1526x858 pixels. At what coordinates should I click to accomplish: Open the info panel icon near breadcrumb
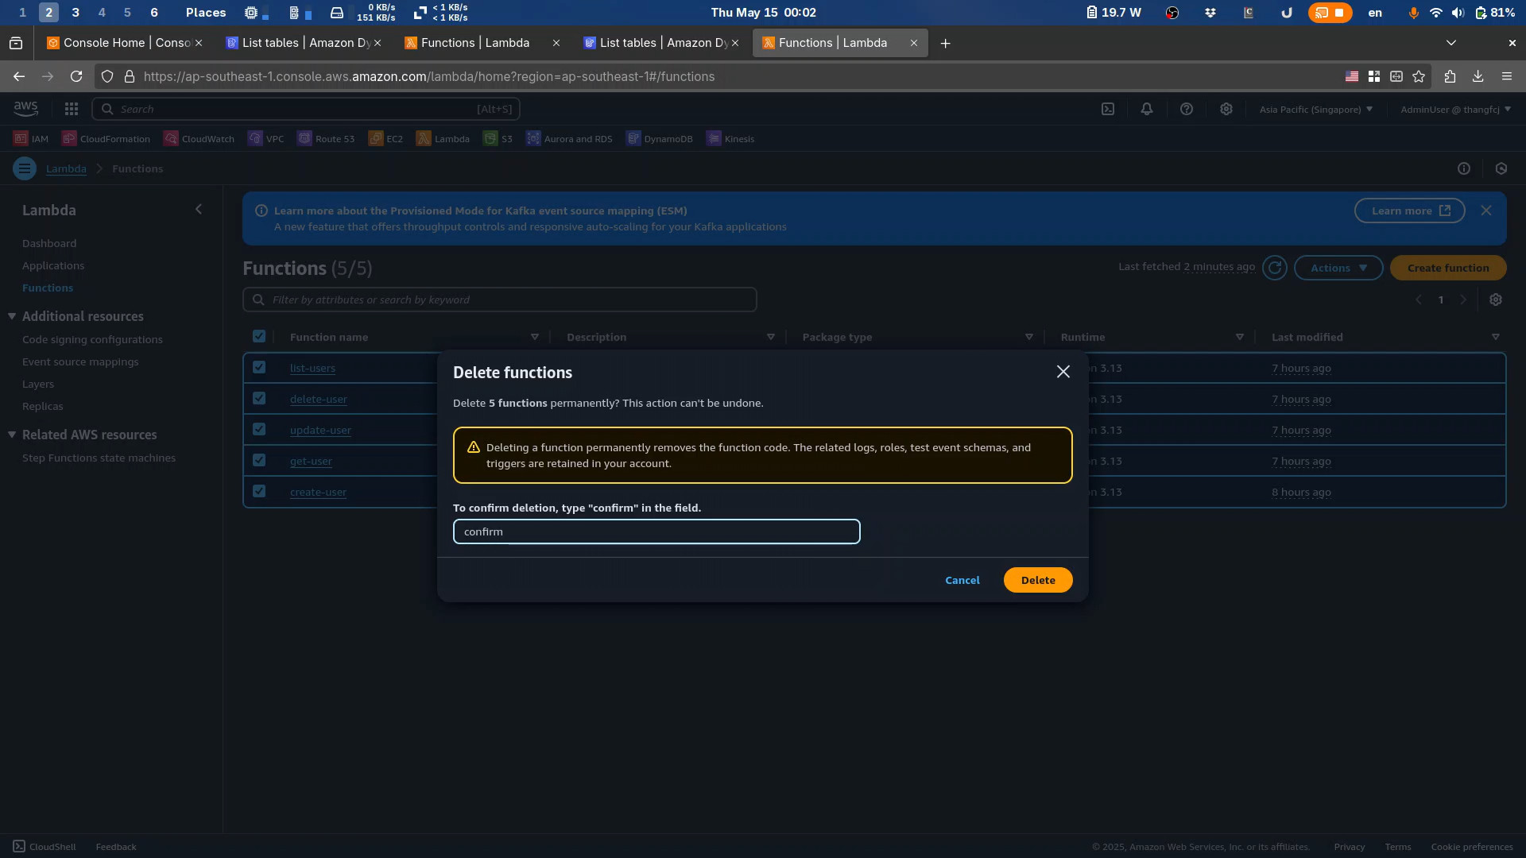(x=1464, y=168)
